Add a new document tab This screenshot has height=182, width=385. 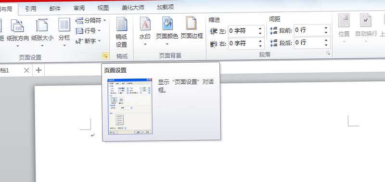(38, 70)
